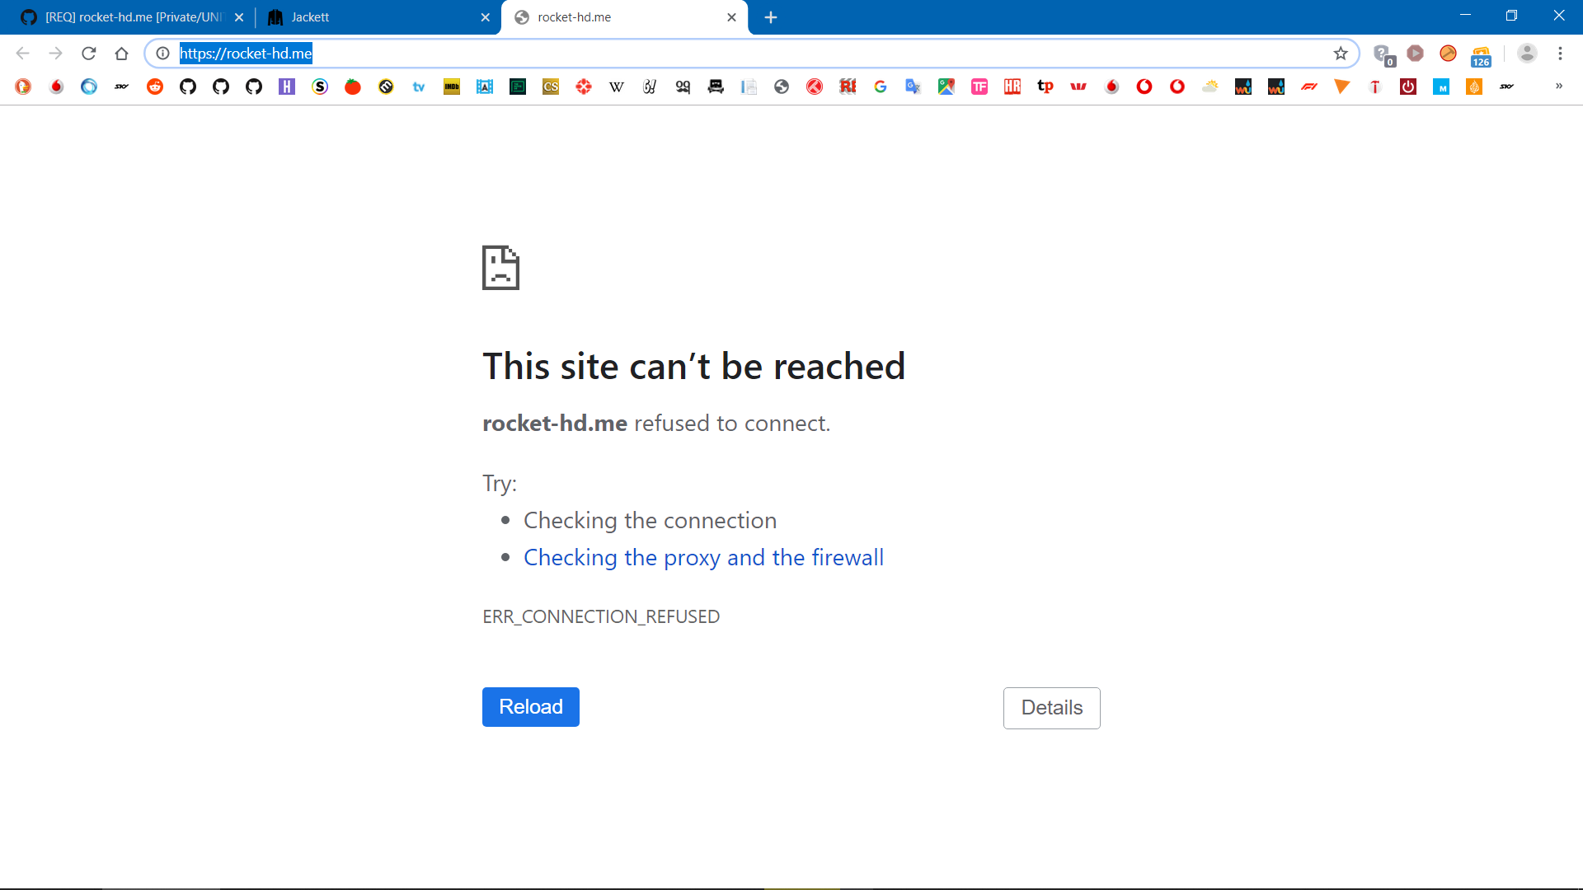Bookmark this page with the star icon
Screen dimensions: 1583x890
coord(1341,53)
